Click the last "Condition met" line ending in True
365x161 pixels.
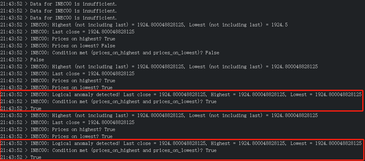pyautogui.click(x=109, y=150)
